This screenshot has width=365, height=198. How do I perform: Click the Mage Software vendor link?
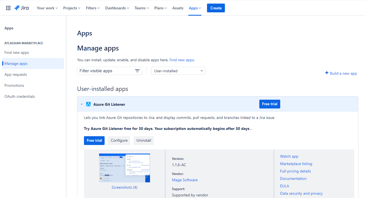coord(185,180)
